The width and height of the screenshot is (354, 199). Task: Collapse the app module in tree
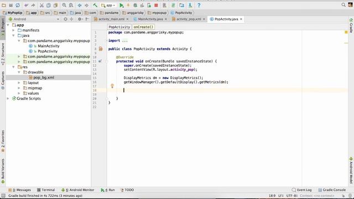coord(8,25)
